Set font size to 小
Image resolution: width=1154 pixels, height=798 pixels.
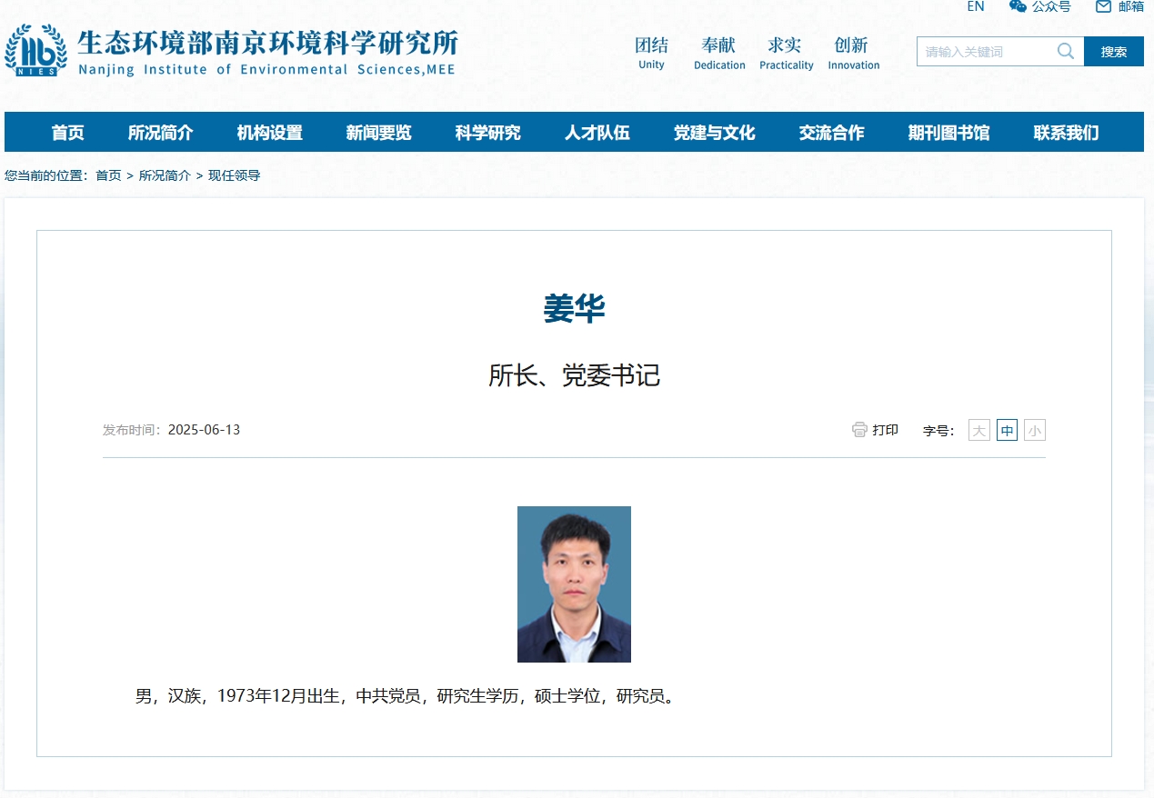tap(1035, 430)
